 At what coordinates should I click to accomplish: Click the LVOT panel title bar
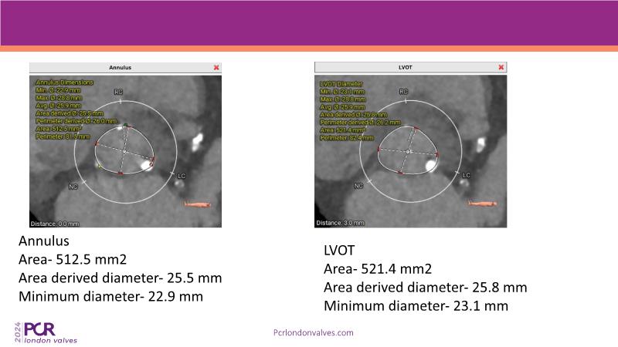click(406, 68)
